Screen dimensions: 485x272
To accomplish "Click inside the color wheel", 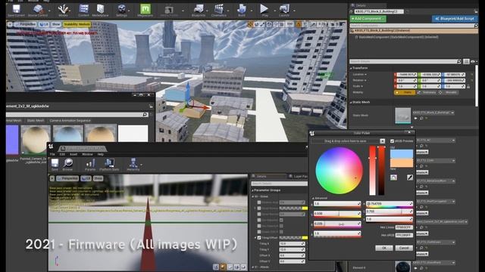I will (339, 171).
